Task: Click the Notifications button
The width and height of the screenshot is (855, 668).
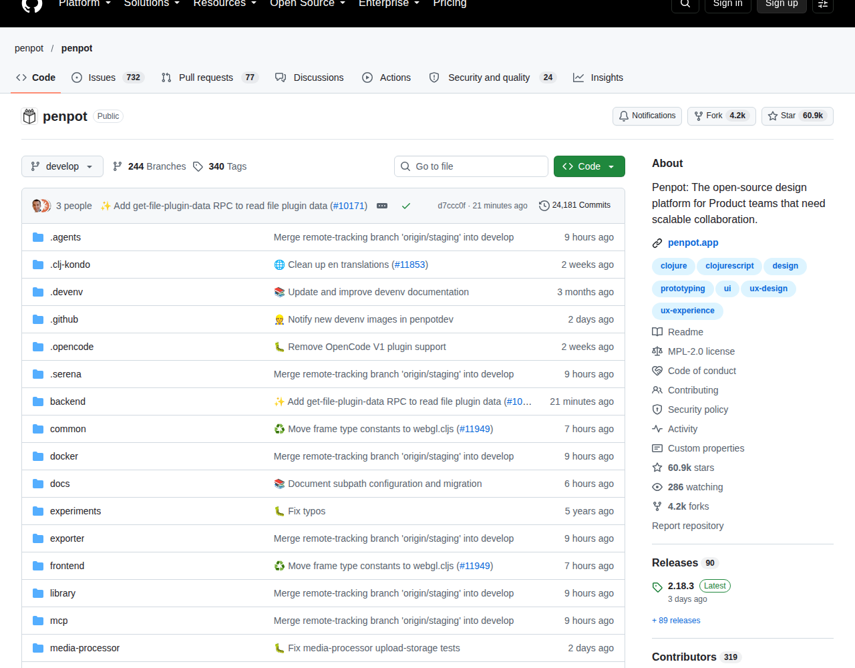Action: pyautogui.click(x=647, y=116)
